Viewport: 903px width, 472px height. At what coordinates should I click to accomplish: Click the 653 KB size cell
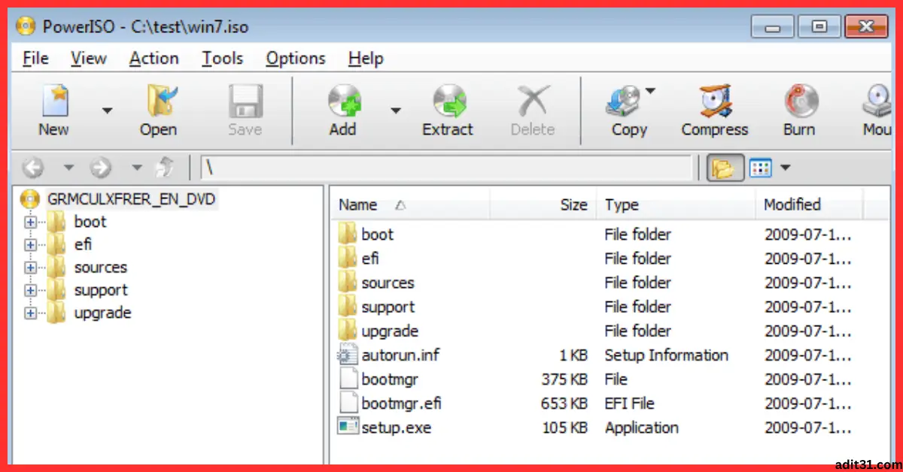click(x=564, y=404)
